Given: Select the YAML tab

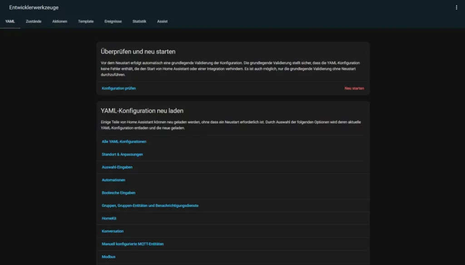Looking at the screenshot, I should (x=10, y=21).
